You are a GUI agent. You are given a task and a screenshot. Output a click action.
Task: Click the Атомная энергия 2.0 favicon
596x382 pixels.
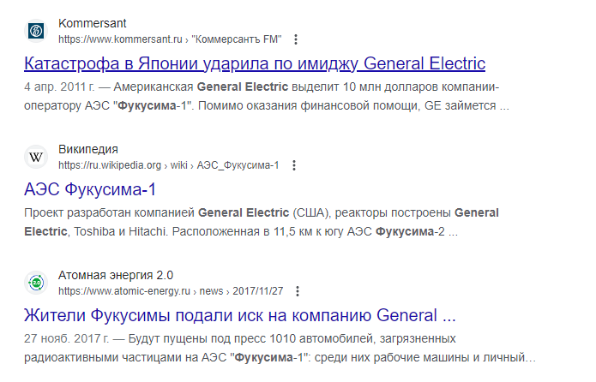36,283
